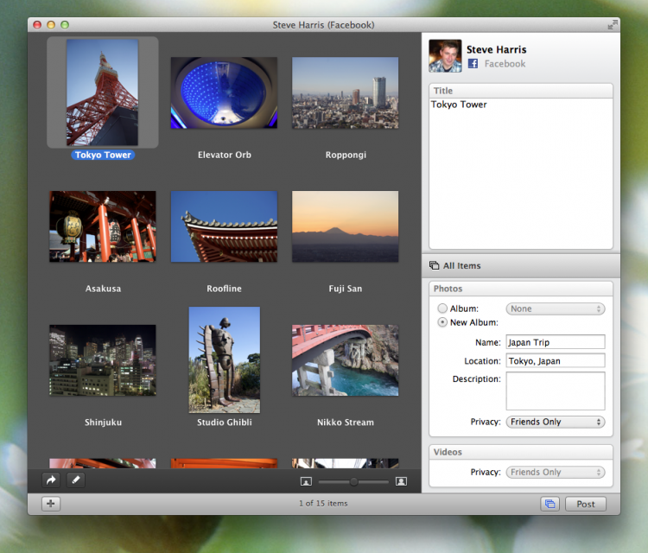
Task: Click the All Items section header
Action: coord(461,266)
